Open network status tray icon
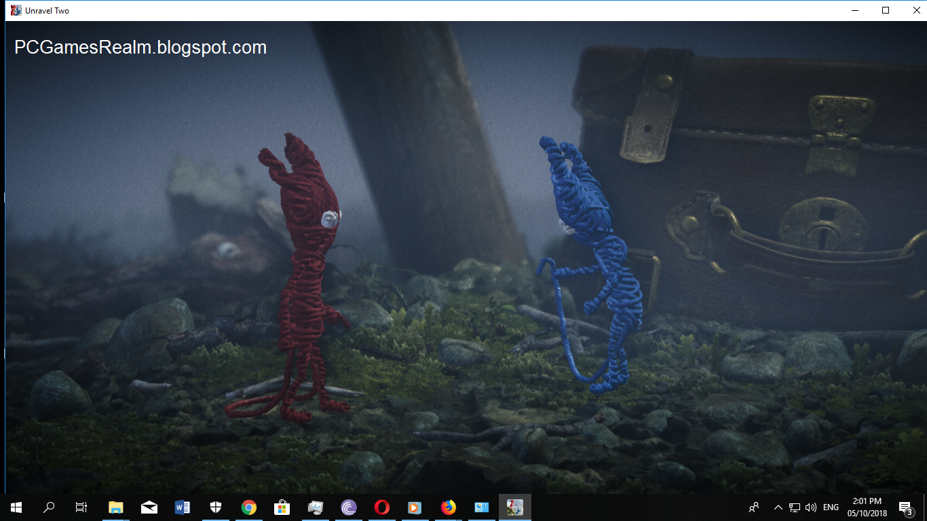This screenshot has height=521, width=927. tap(795, 507)
